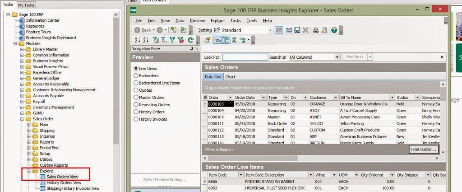Click the Sigma totals icon
Image resolution: width=462 pixels, height=192 pixels.
(234, 40)
